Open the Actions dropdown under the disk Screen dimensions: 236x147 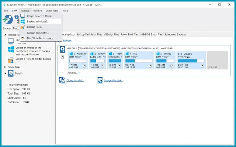(x=74, y=73)
